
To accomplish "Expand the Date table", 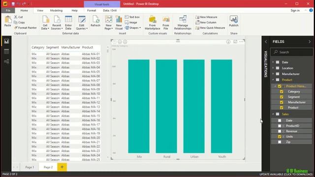I will click(x=273, y=62).
